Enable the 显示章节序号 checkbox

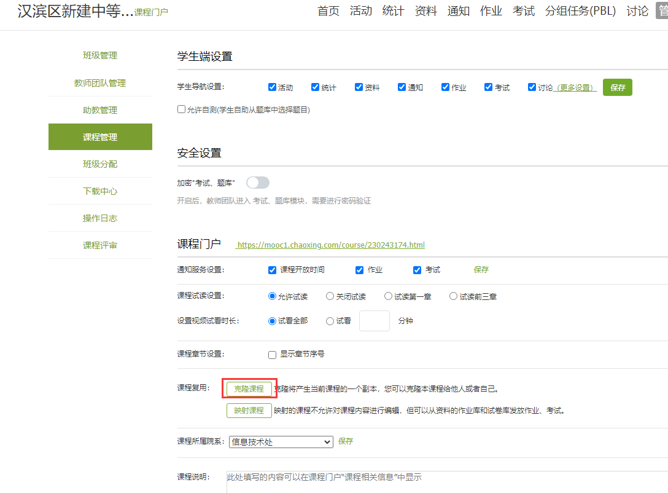tap(272, 355)
